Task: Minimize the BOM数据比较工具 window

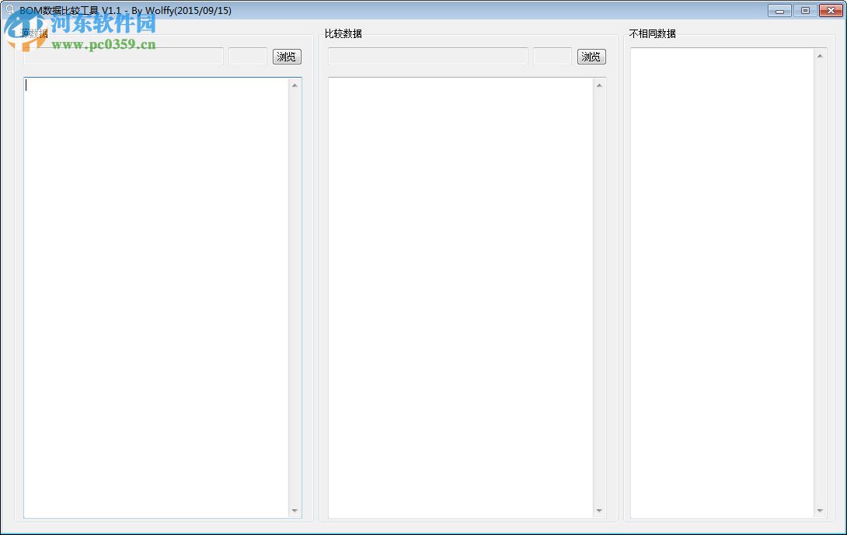Action: [779, 10]
